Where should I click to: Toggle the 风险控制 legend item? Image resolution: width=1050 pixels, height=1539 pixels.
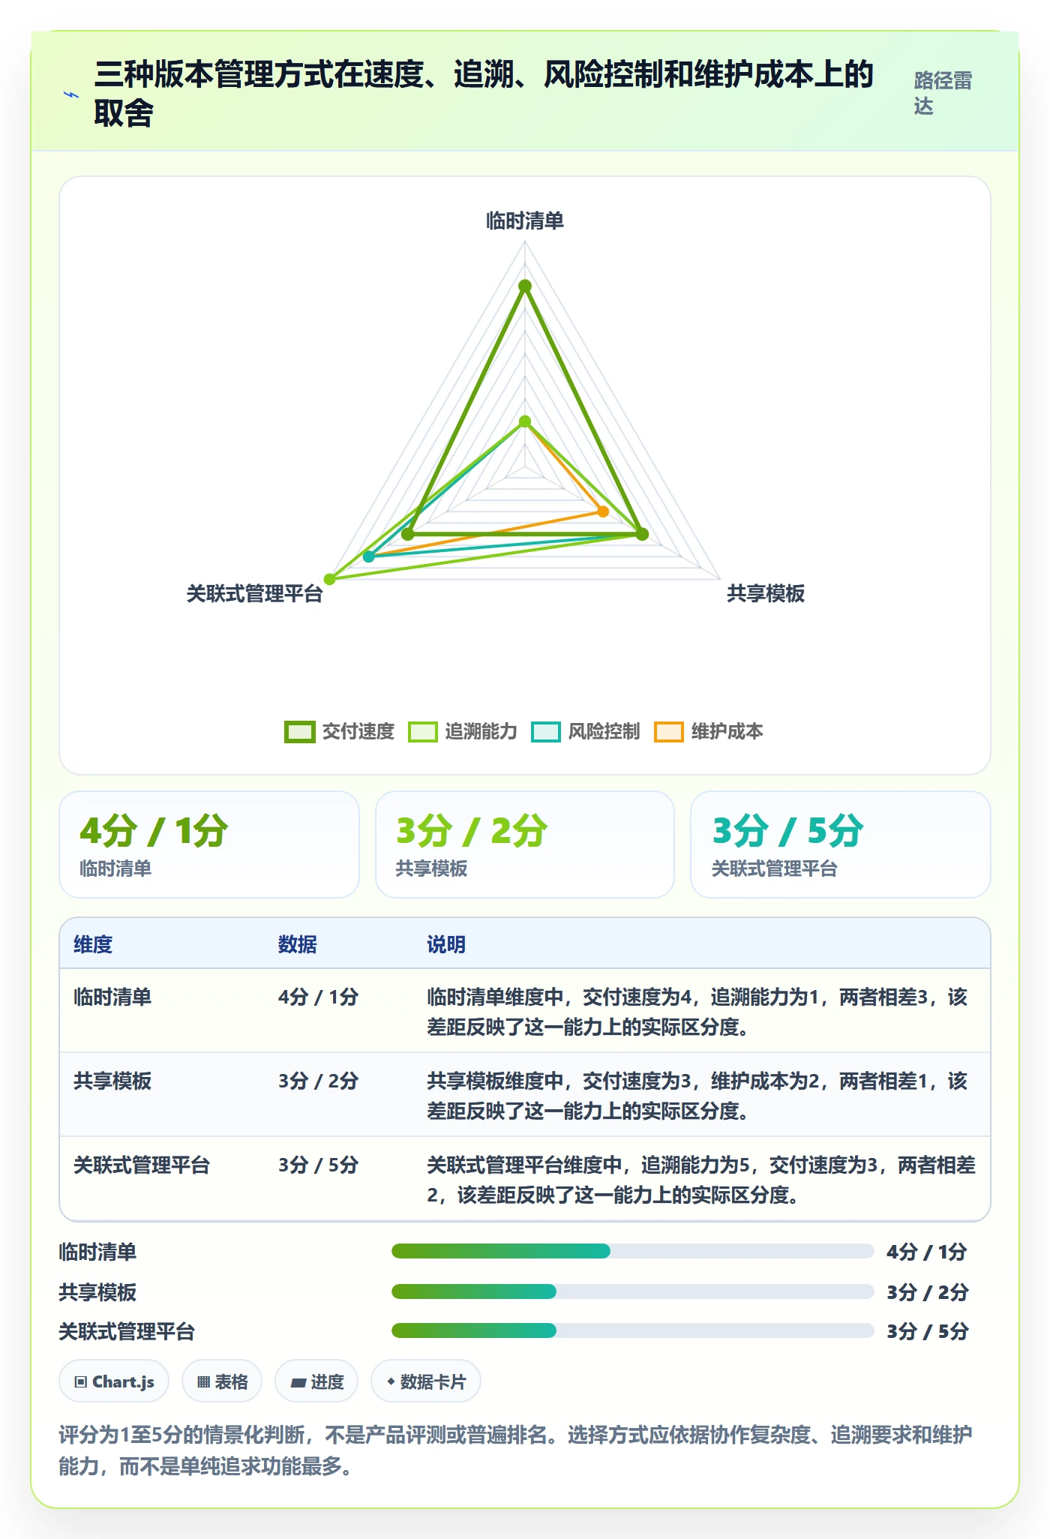point(586,731)
